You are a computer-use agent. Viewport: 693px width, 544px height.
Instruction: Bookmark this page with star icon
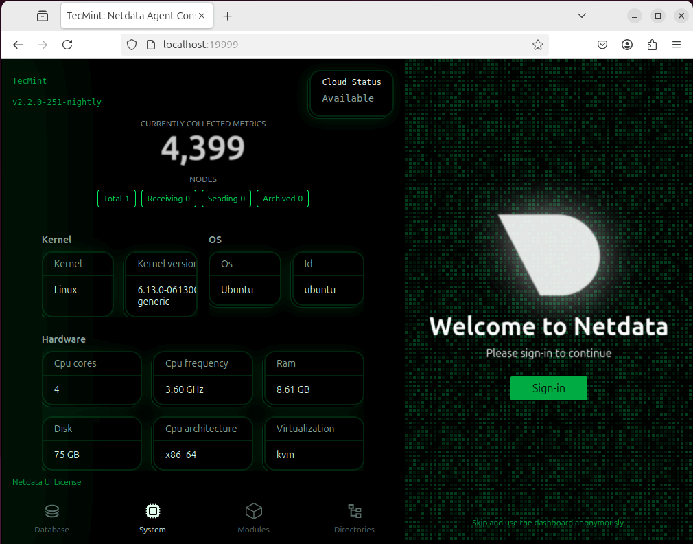pyautogui.click(x=537, y=45)
